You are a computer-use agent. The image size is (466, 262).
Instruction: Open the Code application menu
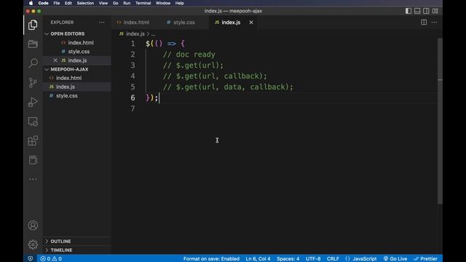click(43, 3)
